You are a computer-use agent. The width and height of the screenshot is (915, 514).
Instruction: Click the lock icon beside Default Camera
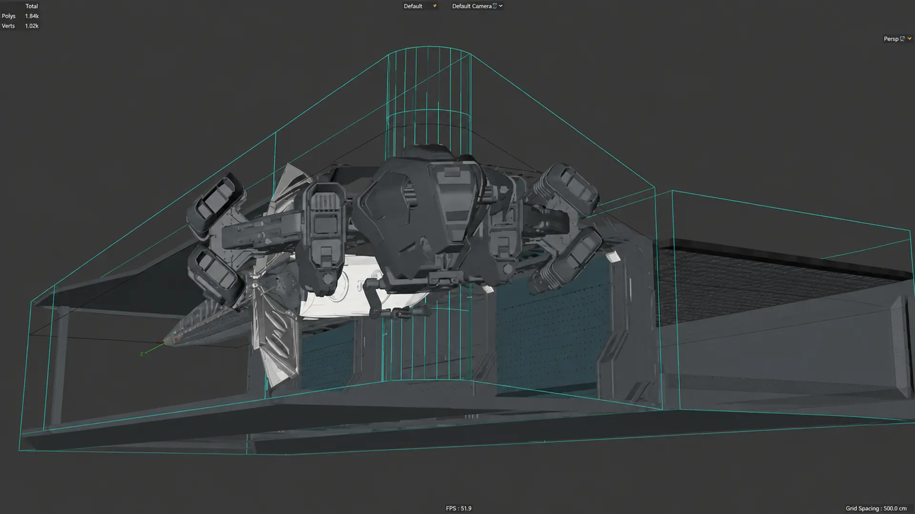(x=495, y=6)
